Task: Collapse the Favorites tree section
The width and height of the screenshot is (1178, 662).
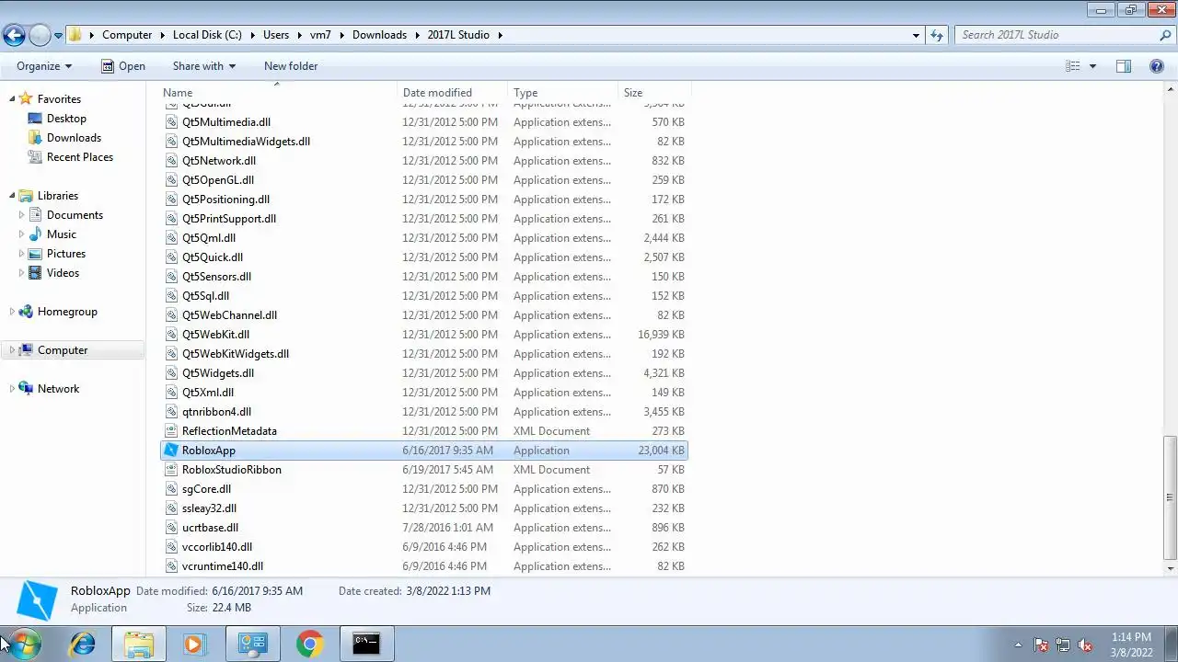Action: click(12, 99)
